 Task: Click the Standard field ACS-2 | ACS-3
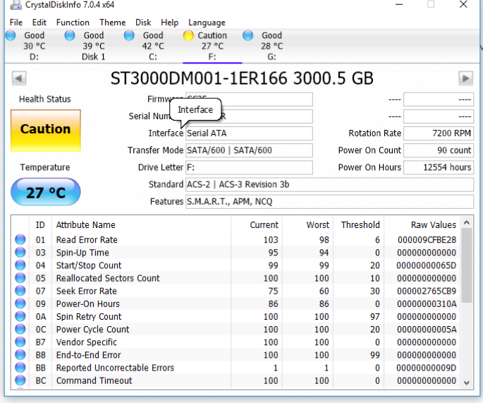(x=329, y=184)
